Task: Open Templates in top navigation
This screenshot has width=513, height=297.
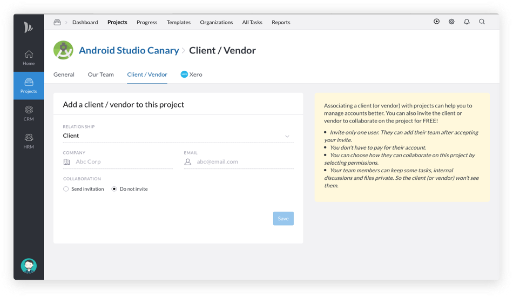Action: 179,22
